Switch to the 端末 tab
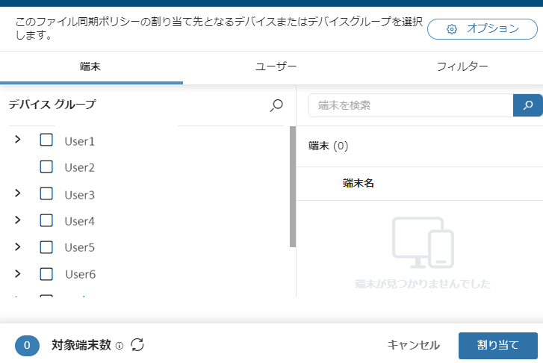Viewport: 543px width, 363px height. point(90,66)
